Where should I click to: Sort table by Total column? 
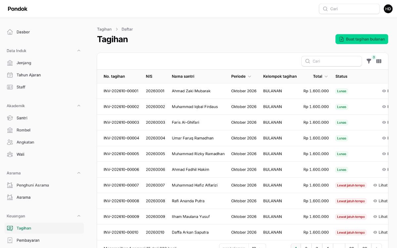pyautogui.click(x=320, y=76)
